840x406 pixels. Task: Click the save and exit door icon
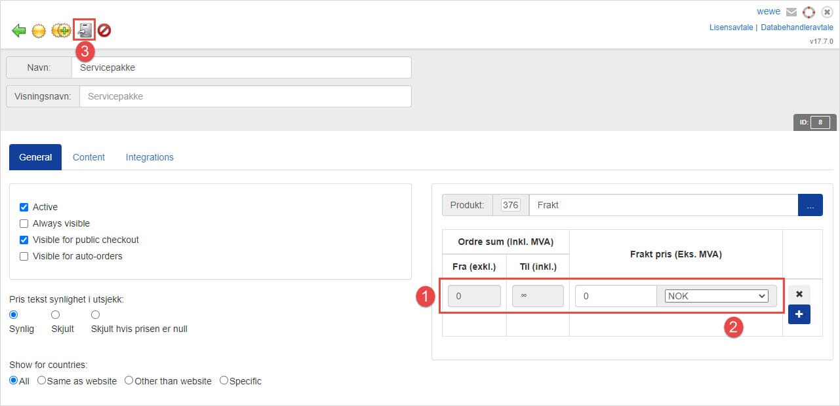85,30
